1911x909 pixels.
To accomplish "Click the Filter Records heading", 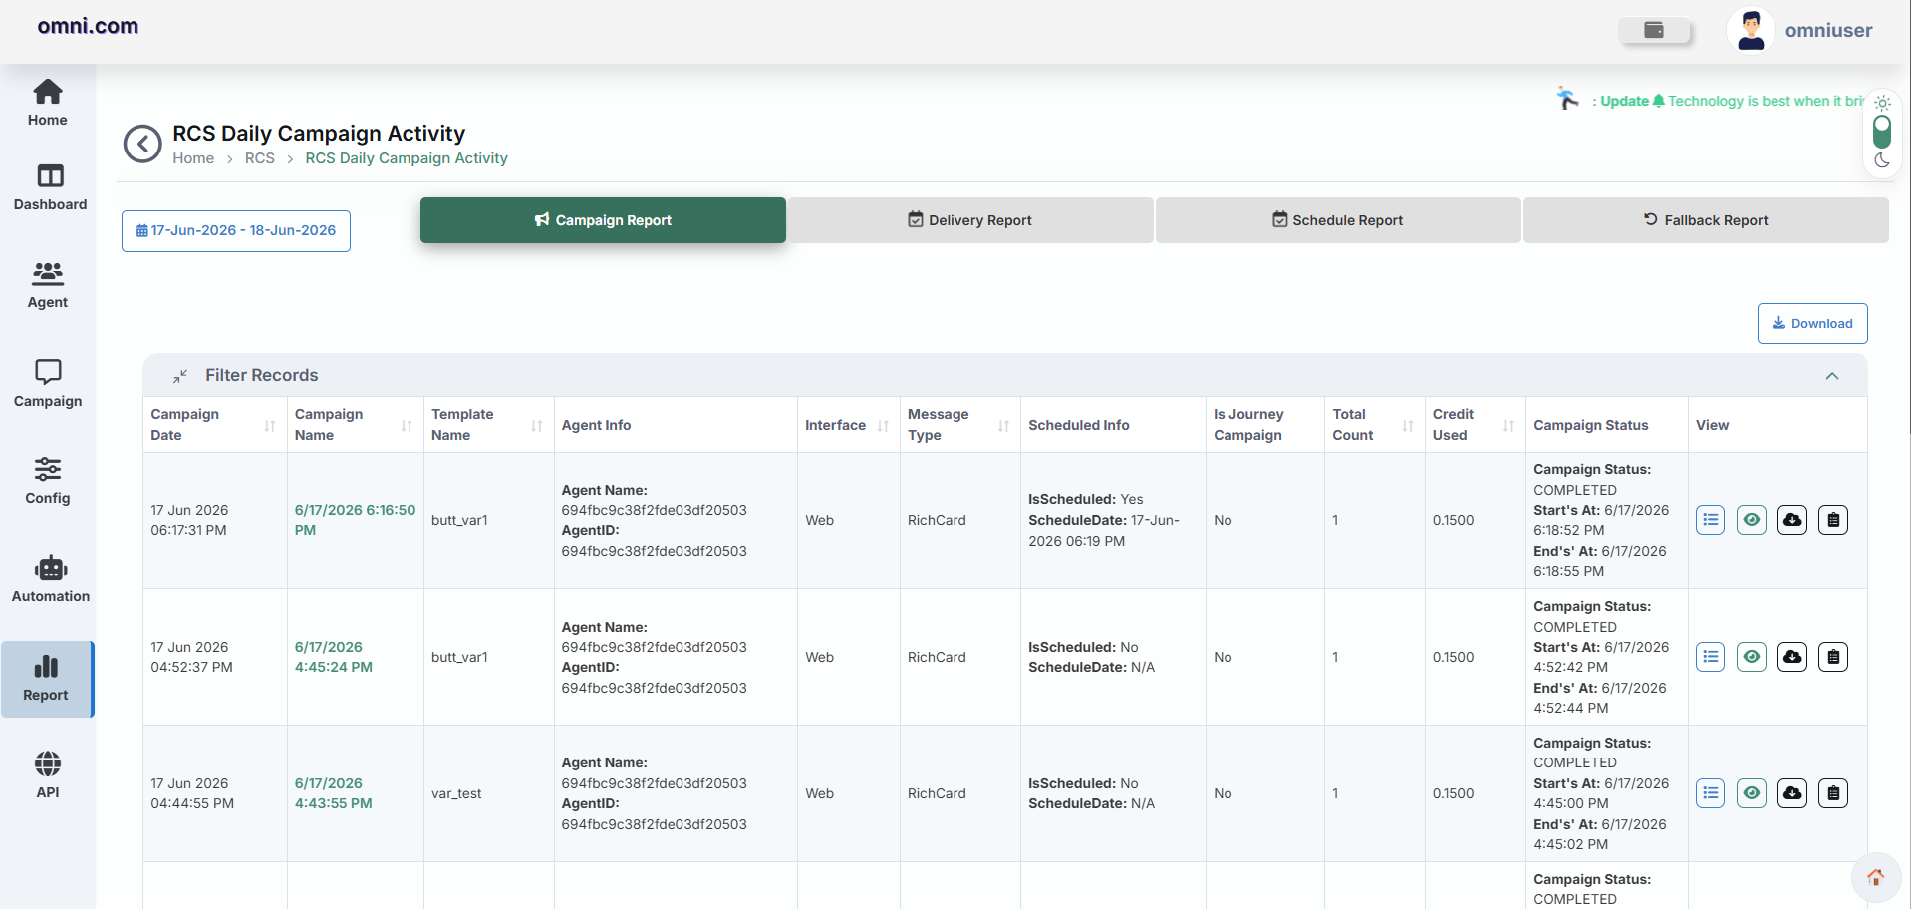I will click(x=262, y=376).
